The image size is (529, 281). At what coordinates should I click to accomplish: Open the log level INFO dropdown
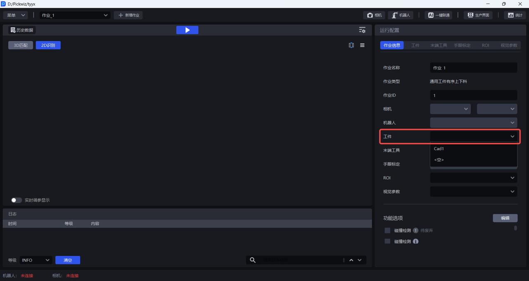point(36,260)
